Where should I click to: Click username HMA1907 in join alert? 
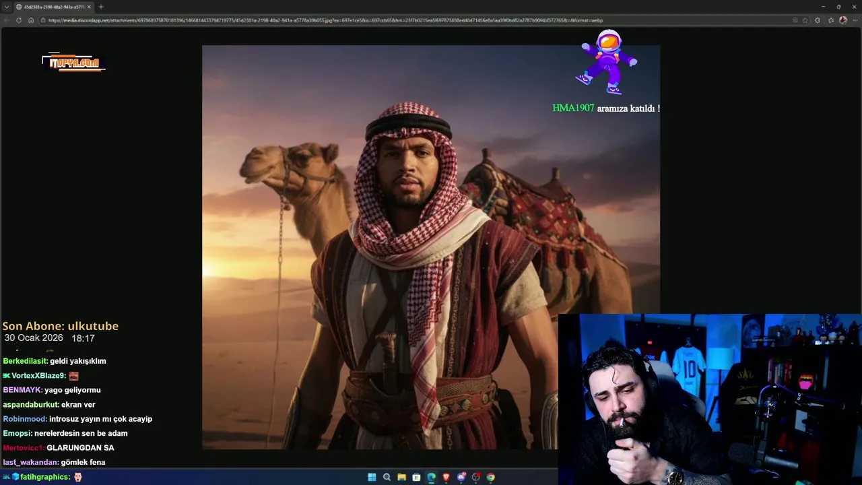(x=573, y=108)
